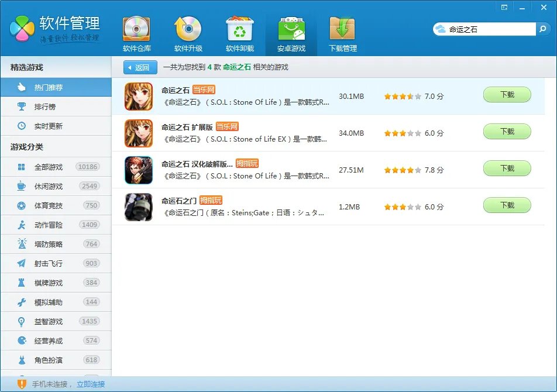Click the 命运之石 search input field
This screenshot has height=392, width=557.
click(486, 28)
